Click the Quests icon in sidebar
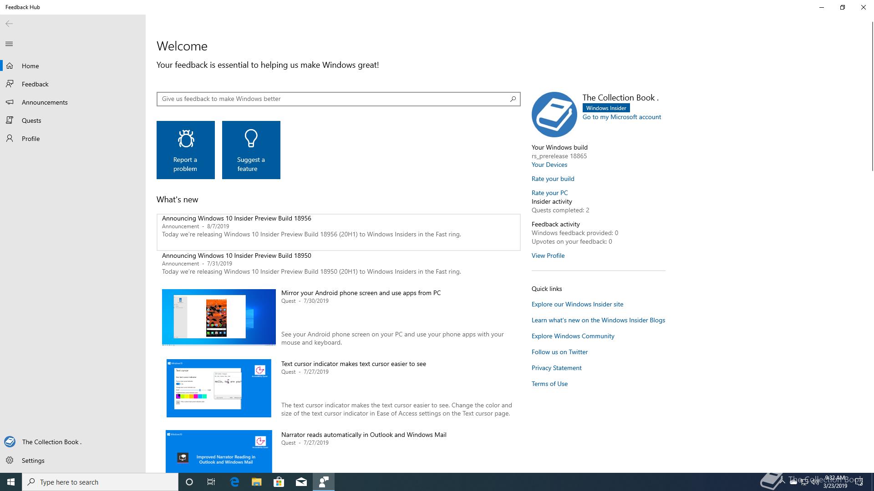 coord(10,120)
